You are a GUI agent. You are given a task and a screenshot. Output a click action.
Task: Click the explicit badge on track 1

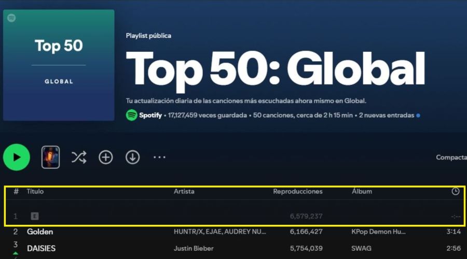[x=35, y=216]
